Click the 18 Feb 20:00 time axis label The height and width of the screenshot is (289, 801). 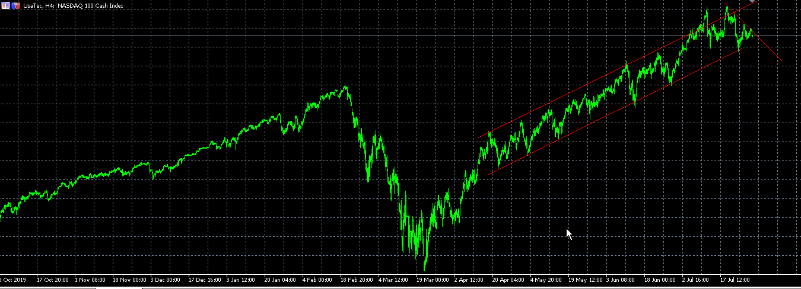(357, 280)
